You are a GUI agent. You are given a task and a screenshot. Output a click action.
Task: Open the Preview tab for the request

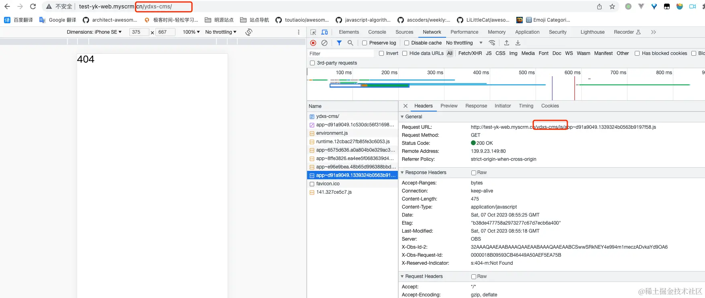click(x=449, y=106)
